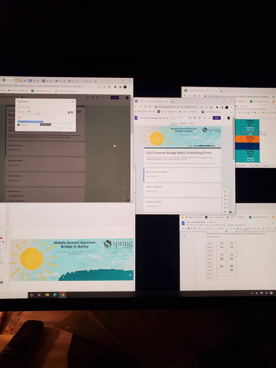This screenshot has width=276, height=368.
Task: Click the print icon in Docs toolbar
Action: [189, 228]
